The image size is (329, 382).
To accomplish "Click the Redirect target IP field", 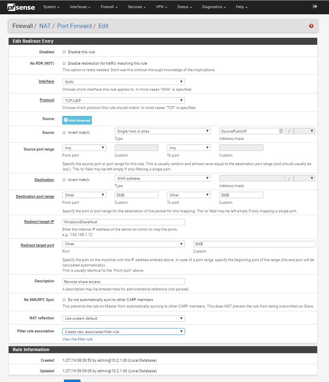I will point(124,222).
